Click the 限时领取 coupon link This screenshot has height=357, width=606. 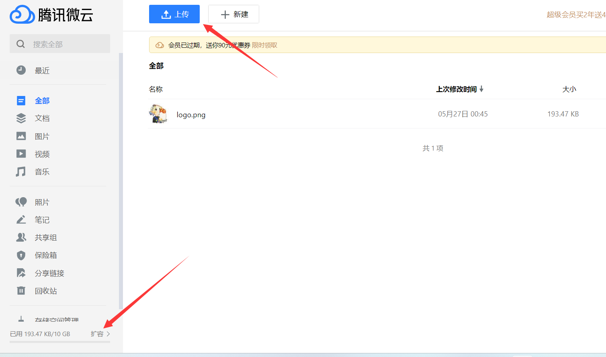coord(265,45)
